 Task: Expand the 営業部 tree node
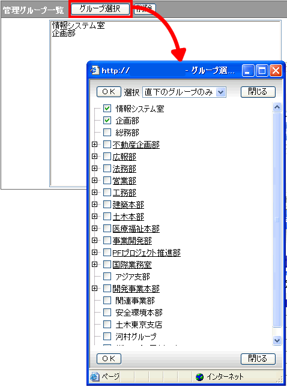pos(95,181)
